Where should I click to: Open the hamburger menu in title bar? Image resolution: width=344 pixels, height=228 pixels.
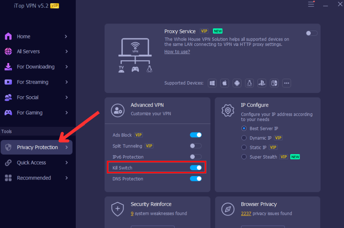click(x=311, y=4)
